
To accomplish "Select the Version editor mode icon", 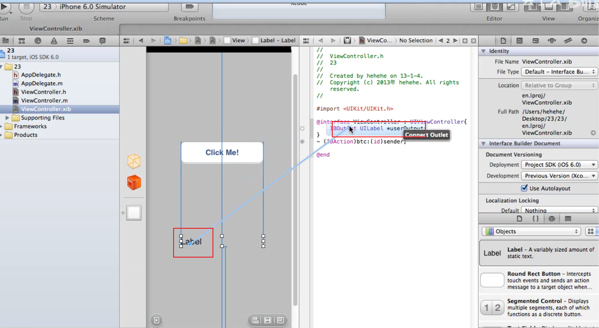I will point(510,7).
